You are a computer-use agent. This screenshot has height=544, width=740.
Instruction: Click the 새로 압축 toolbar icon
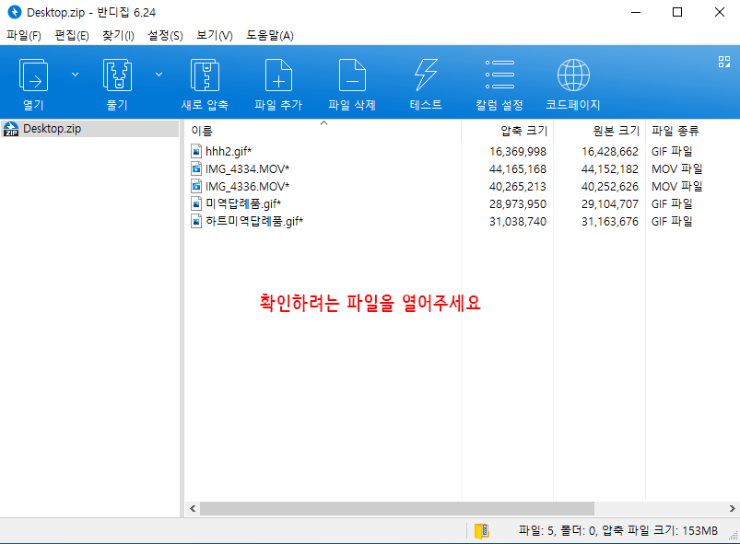click(x=205, y=75)
